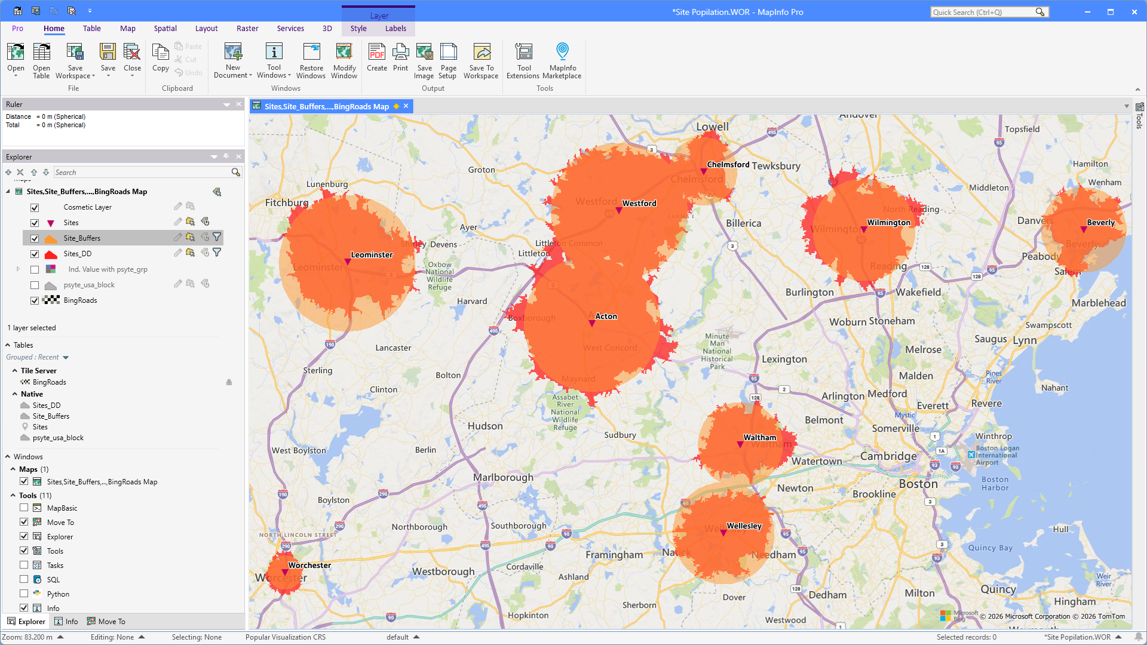
Task: Enable the MapBasic tool window checkbox
Action: [x=24, y=508]
